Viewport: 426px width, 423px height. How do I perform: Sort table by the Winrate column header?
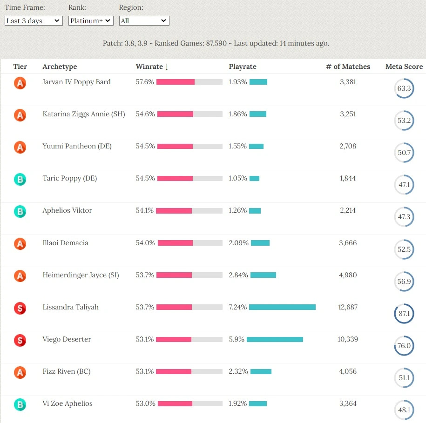click(x=152, y=67)
